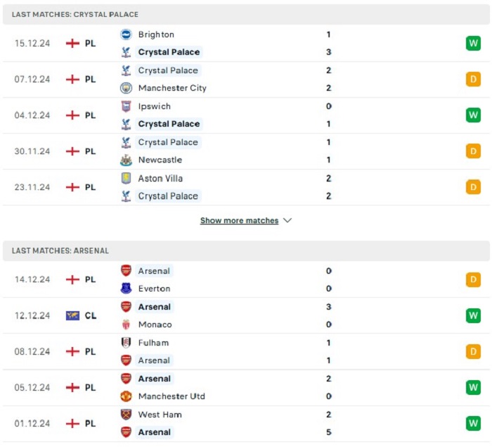This screenshot has height=447, width=492.
Task: Click the Aston Villa club crest
Action: (x=126, y=178)
